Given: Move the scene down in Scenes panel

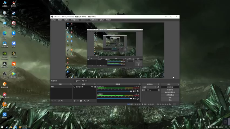Looking at the screenshot, I should click(62, 101).
